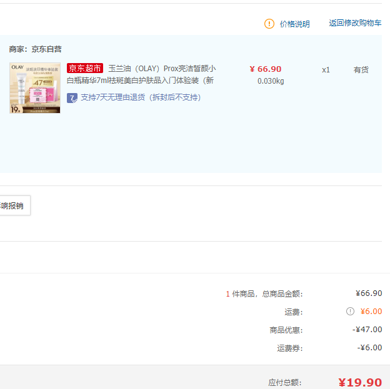Select the 应付总额 label

(285, 383)
